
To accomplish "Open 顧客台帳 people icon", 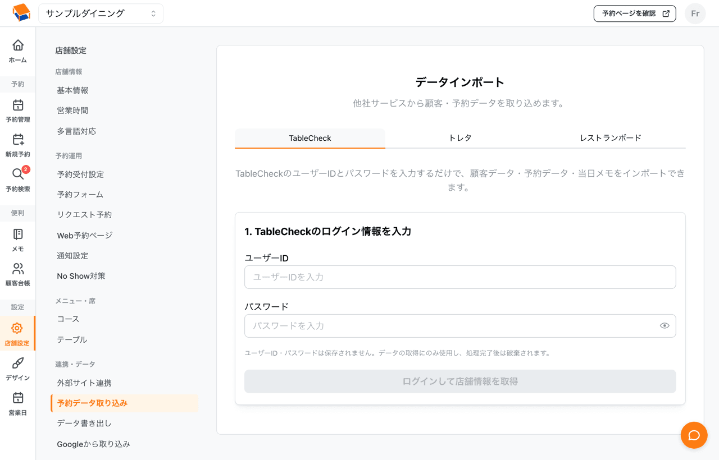I will 18,269.
